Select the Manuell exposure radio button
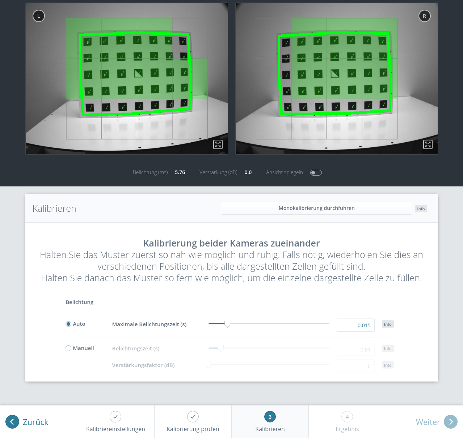463x438 pixels. (68, 348)
